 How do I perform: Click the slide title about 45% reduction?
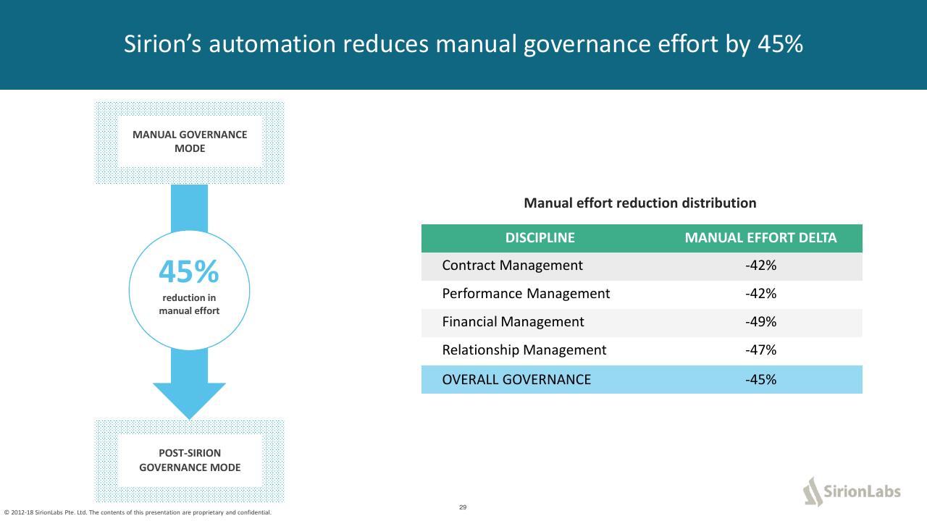coord(463,44)
